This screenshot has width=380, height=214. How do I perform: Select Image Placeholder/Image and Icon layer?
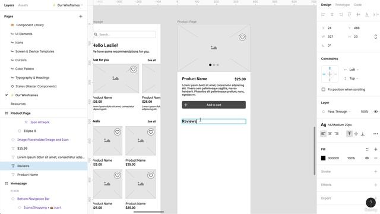(43, 140)
